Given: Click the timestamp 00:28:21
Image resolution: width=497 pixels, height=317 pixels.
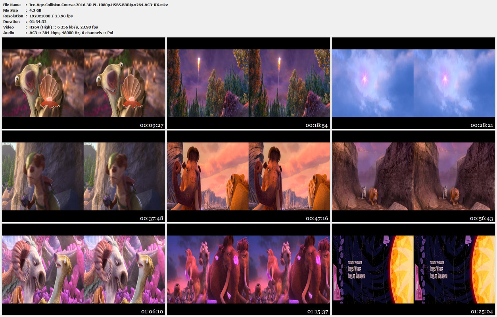Looking at the screenshot, I should [x=482, y=125].
